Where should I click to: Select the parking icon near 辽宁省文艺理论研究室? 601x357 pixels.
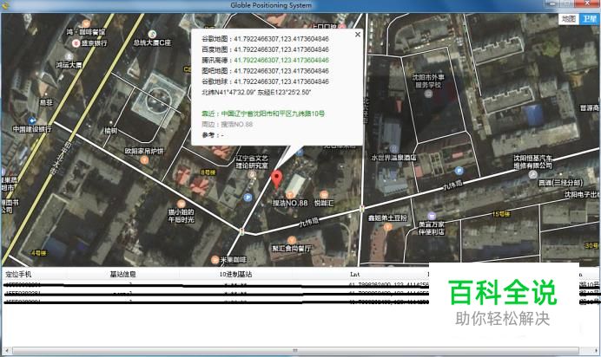pos(248,198)
